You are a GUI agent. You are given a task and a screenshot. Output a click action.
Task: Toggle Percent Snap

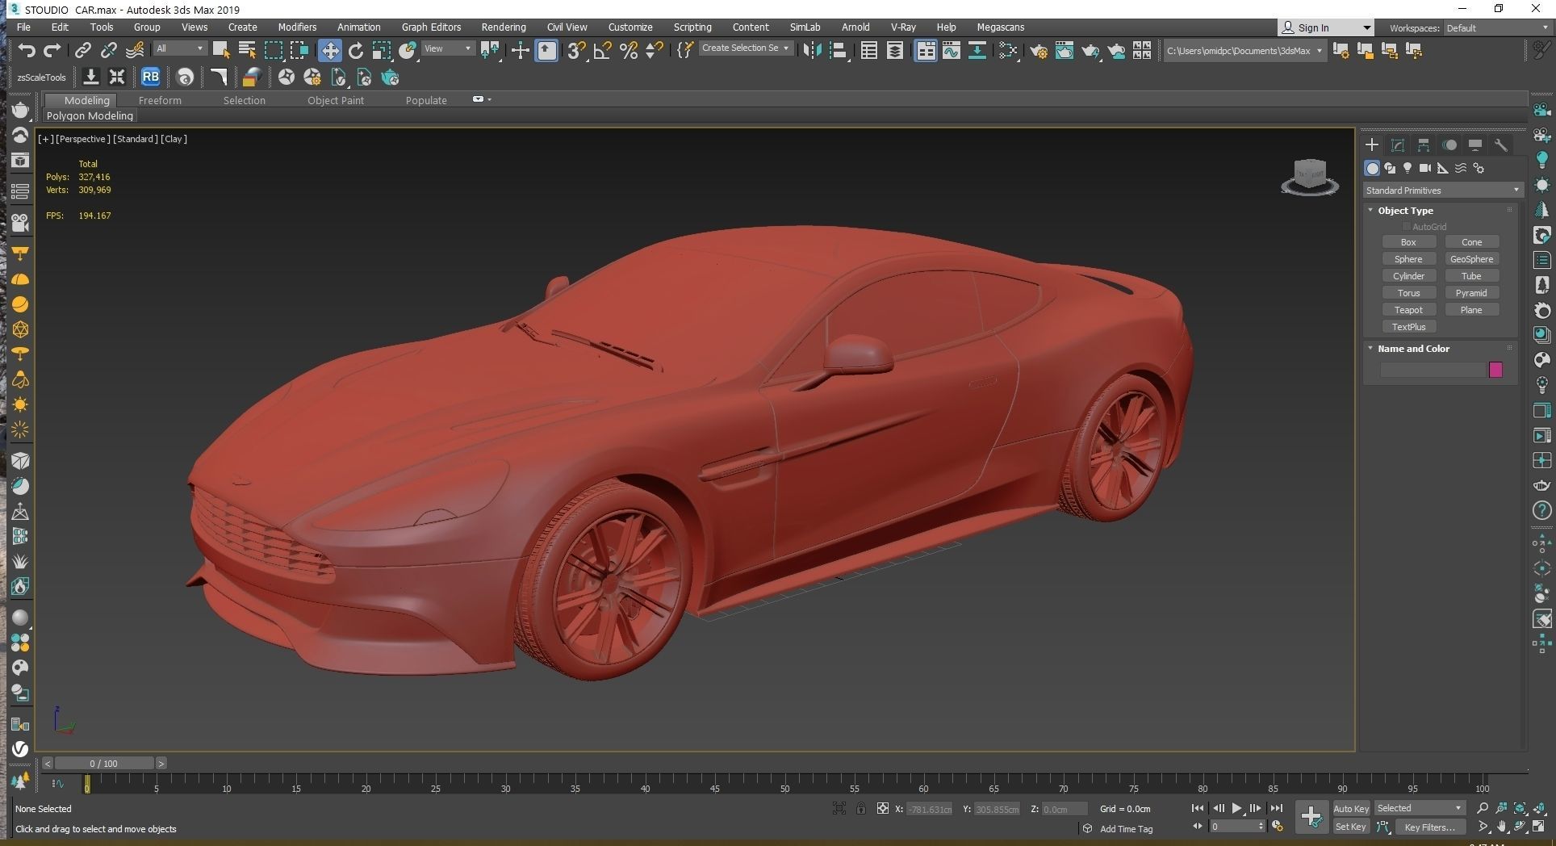tap(629, 50)
